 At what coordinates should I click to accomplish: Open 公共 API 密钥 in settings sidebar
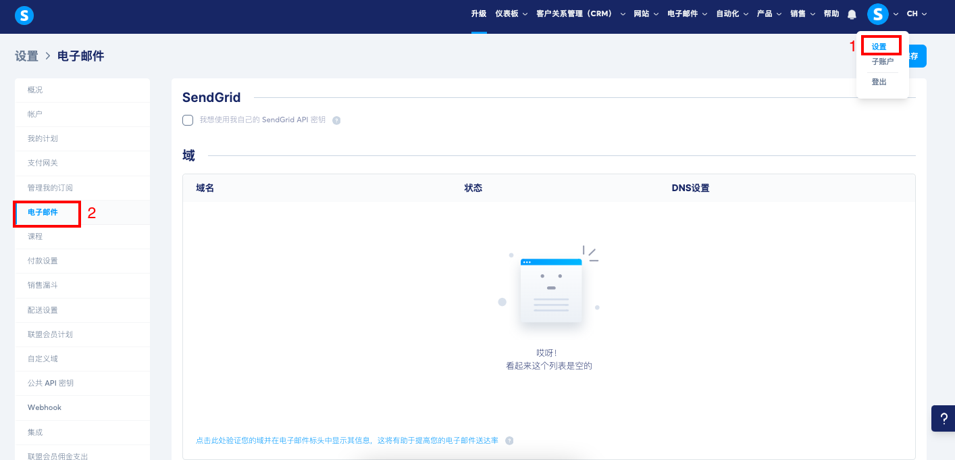pyautogui.click(x=82, y=383)
